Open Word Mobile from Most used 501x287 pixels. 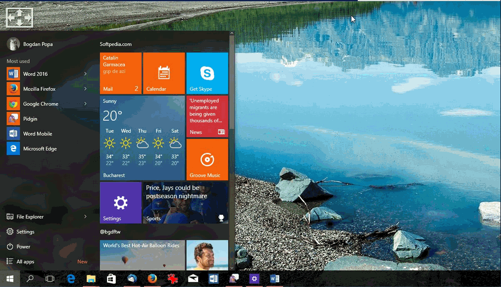coord(46,134)
